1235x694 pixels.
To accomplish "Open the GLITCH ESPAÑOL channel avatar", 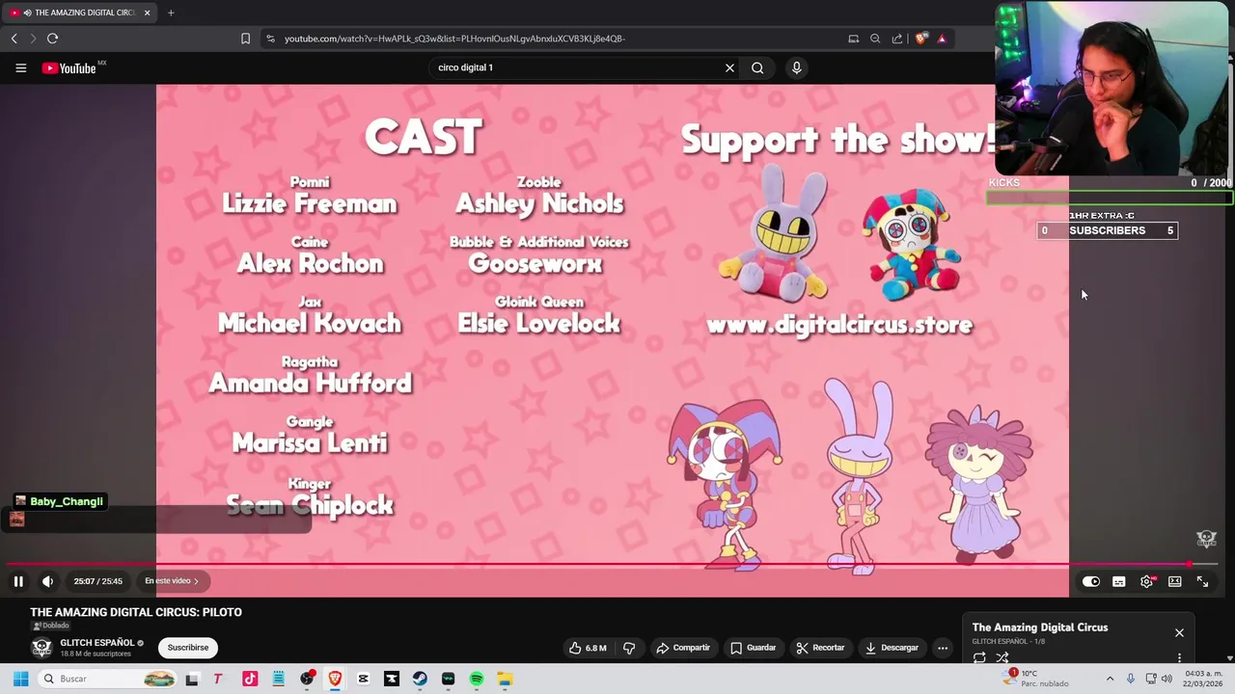I will [41, 648].
